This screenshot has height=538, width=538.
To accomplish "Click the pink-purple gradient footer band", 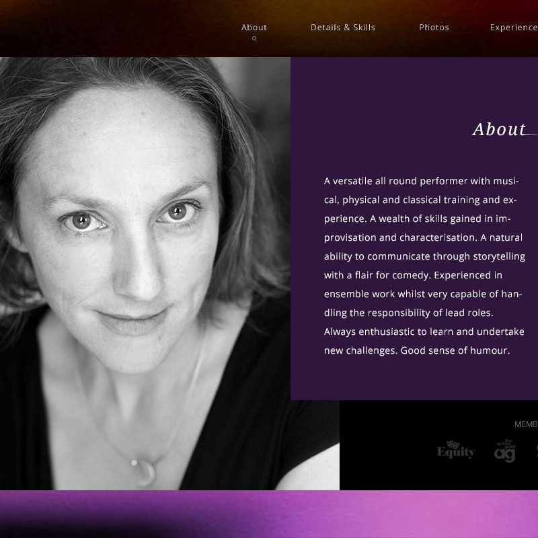I will point(269,514).
